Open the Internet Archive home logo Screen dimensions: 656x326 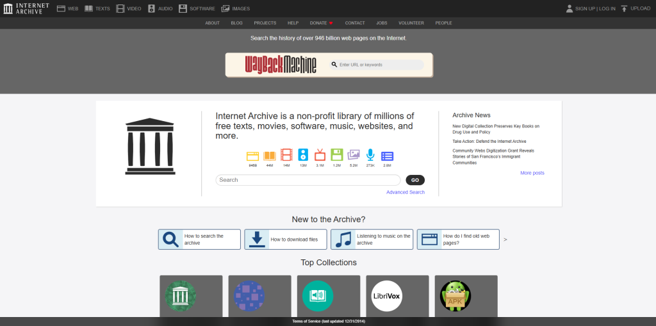[26, 8]
